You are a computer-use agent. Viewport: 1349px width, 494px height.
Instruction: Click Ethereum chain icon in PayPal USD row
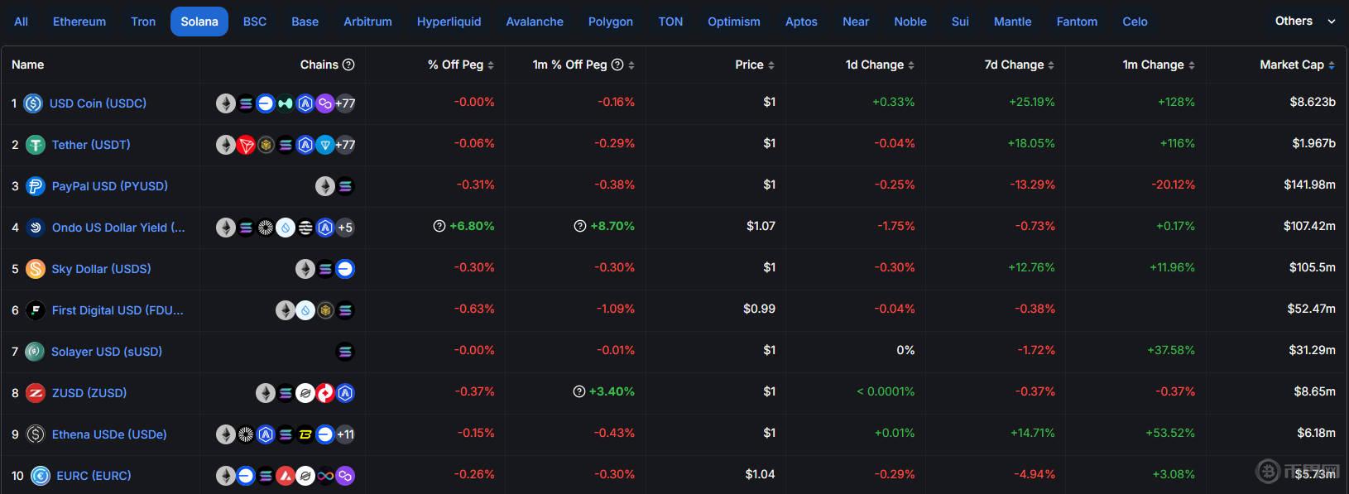point(325,186)
